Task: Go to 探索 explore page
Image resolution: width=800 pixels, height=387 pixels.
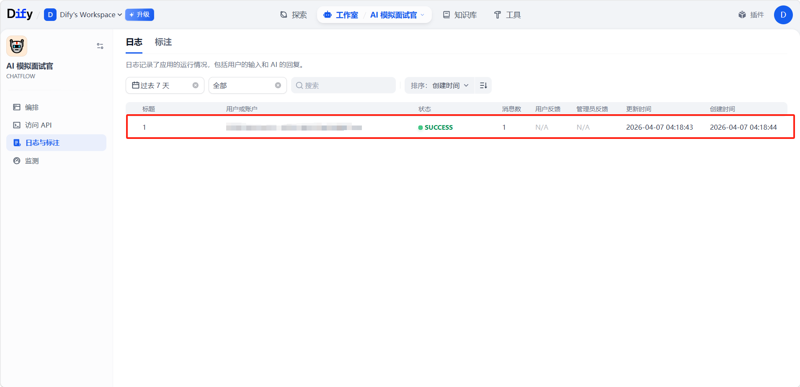Action: (294, 15)
